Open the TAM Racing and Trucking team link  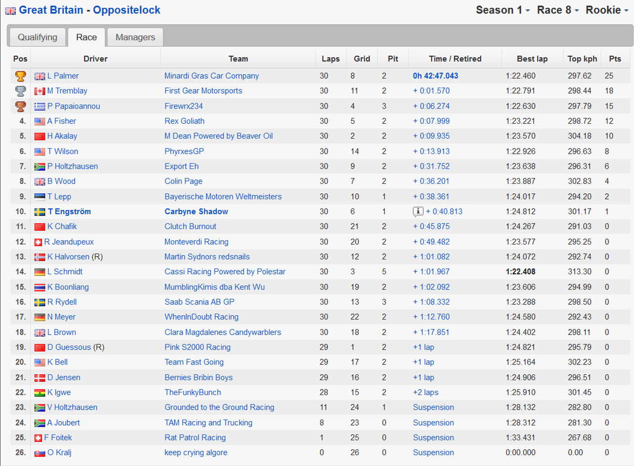[x=208, y=423]
